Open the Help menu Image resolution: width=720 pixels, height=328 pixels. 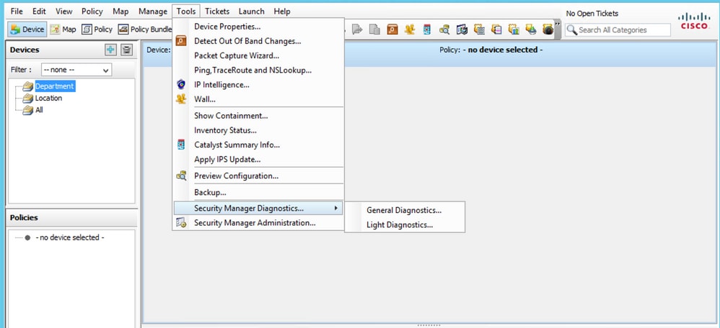tap(282, 12)
